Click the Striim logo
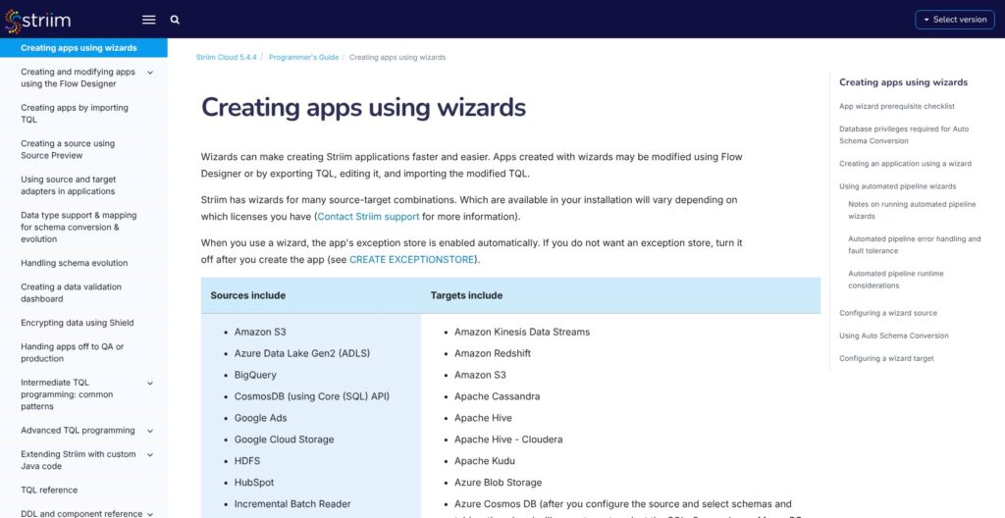The width and height of the screenshot is (1005, 518). pos(37,20)
